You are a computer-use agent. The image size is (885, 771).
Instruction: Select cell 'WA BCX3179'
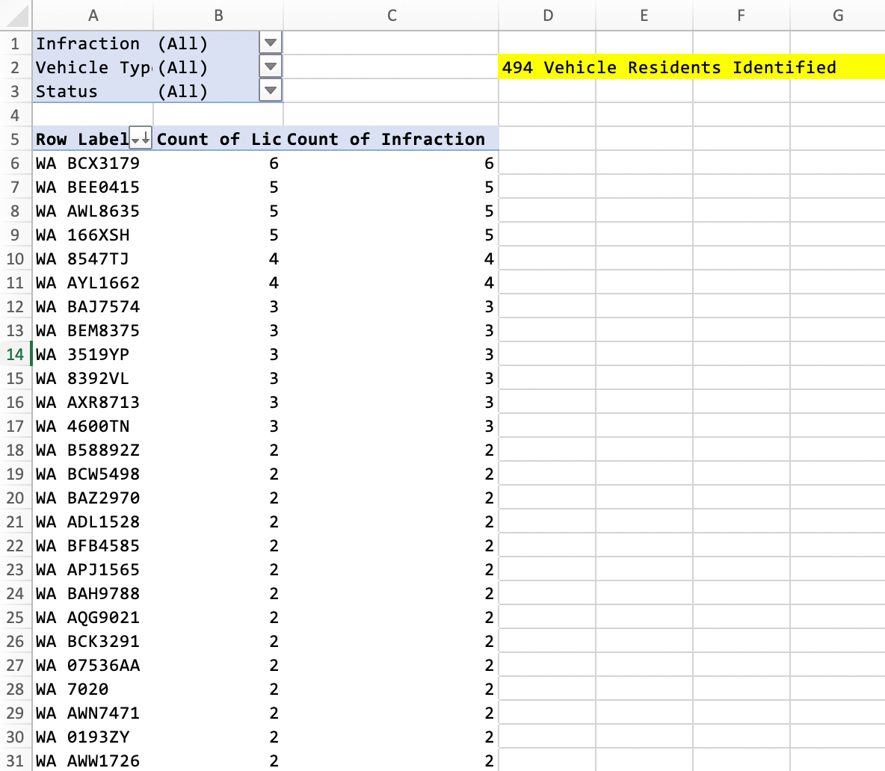pos(93,163)
